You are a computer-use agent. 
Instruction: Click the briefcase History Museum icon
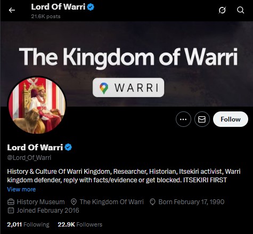pos(11,202)
